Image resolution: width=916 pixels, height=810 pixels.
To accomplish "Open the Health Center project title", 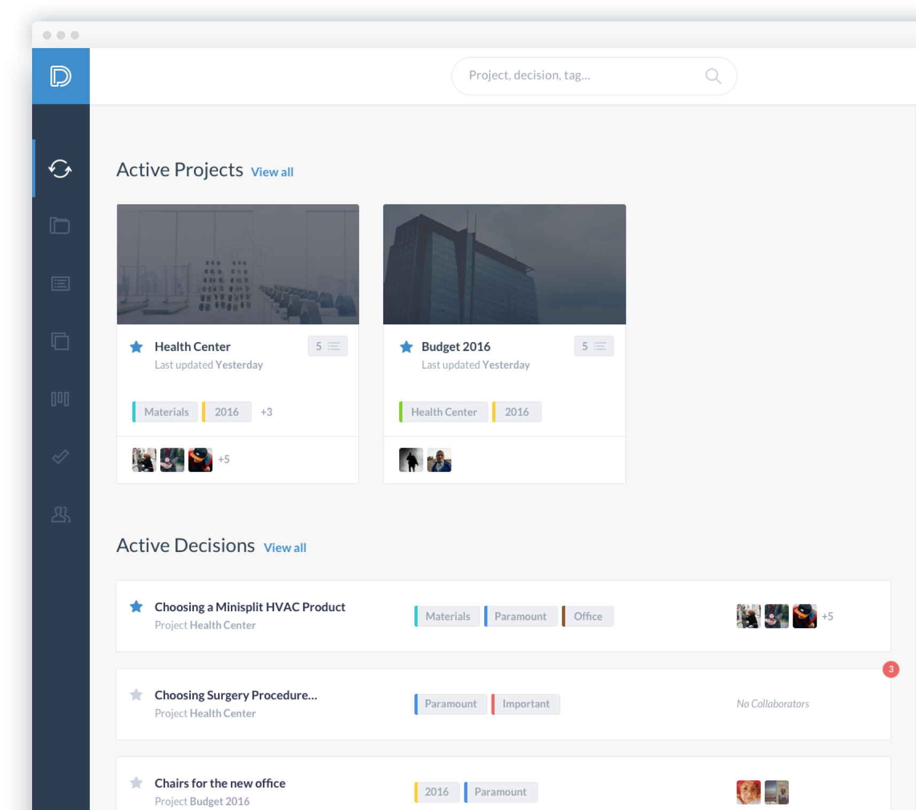I will pos(192,347).
